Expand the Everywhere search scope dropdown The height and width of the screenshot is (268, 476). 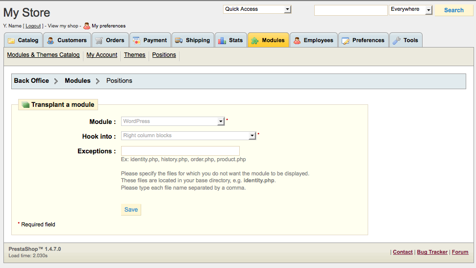coord(411,10)
